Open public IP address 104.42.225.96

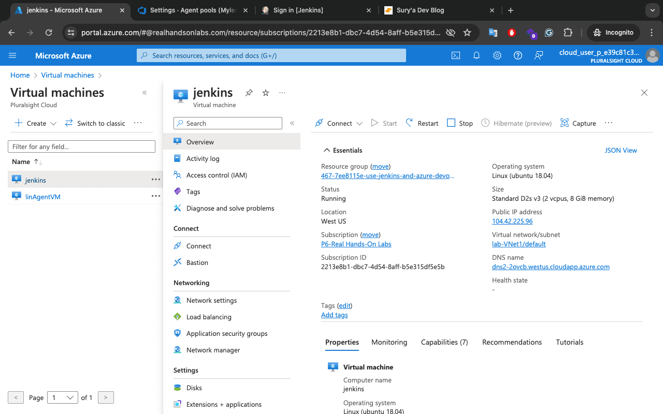512,221
